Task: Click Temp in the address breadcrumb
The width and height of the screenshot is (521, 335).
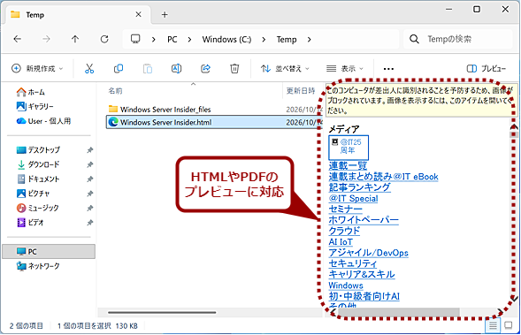Action: 287,40
